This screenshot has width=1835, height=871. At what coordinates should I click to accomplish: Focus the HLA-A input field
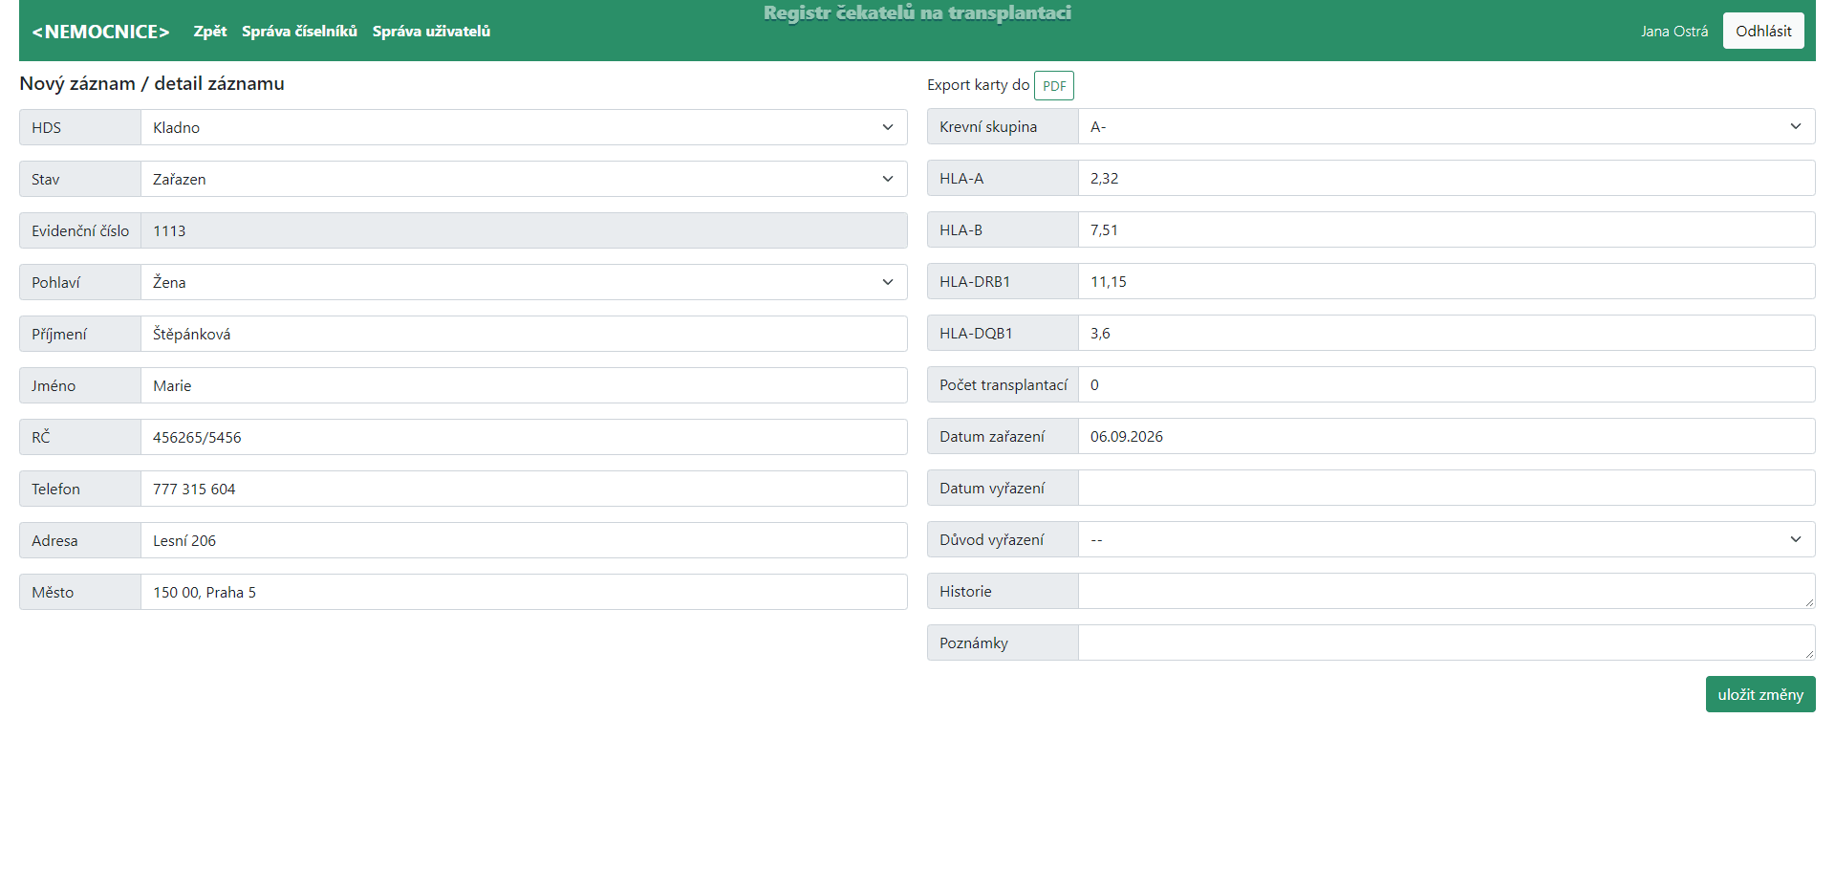click(1446, 178)
